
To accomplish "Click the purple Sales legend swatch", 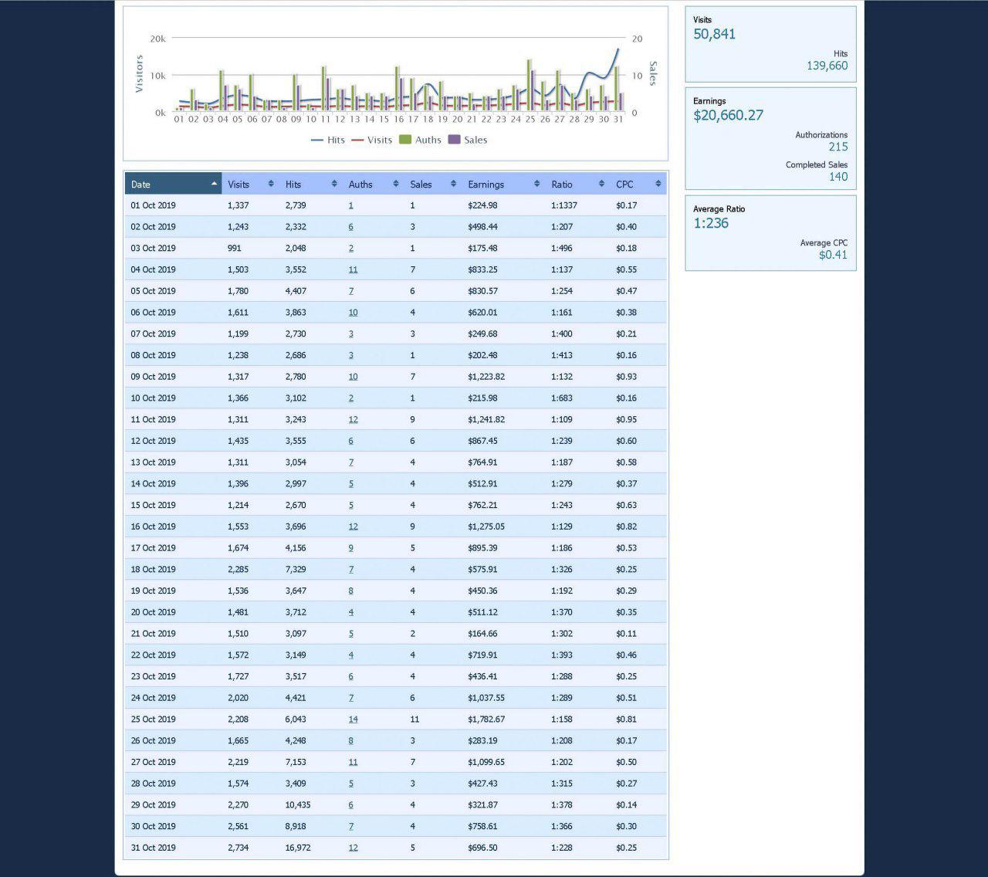I will [455, 140].
